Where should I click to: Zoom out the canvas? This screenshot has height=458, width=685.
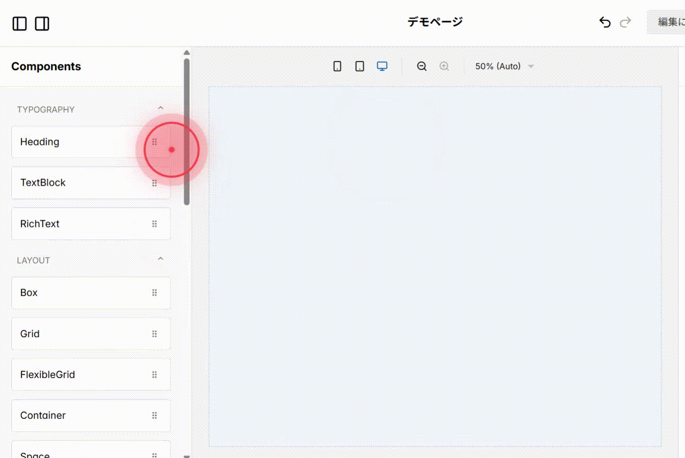[x=421, y=66]
